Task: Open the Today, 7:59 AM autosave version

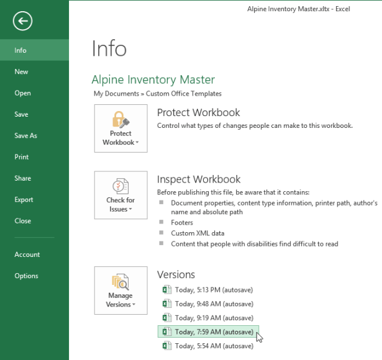Action: 214,332
